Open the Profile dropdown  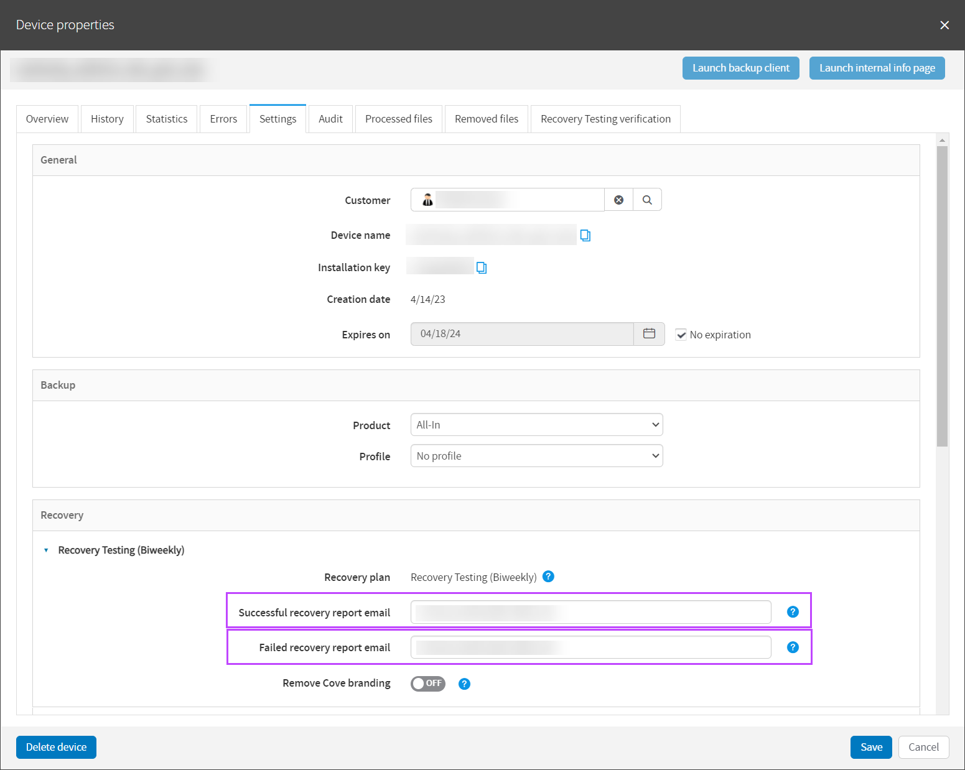tap(536, 456)
